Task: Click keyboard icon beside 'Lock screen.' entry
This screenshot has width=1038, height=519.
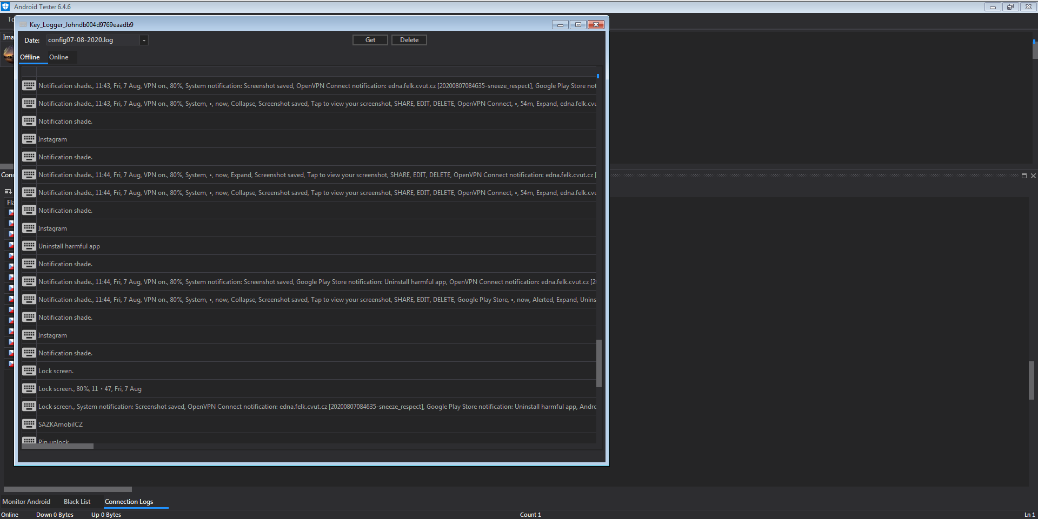Action: [x=29, y=370]
